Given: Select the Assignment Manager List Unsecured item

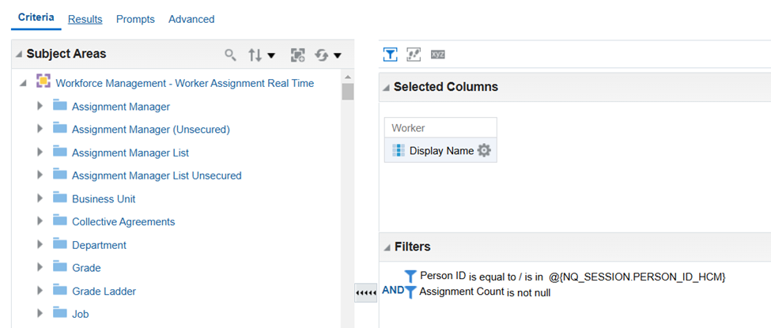Looking at the screenshot, I should pos(157,175).
